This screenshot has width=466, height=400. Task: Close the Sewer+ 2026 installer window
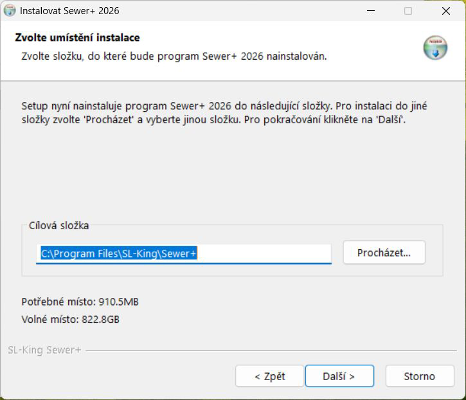pos(446,11)
